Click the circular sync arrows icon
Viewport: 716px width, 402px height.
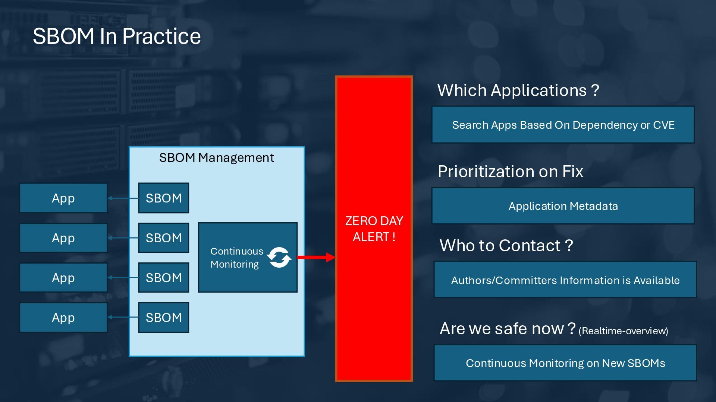(279, 258)
